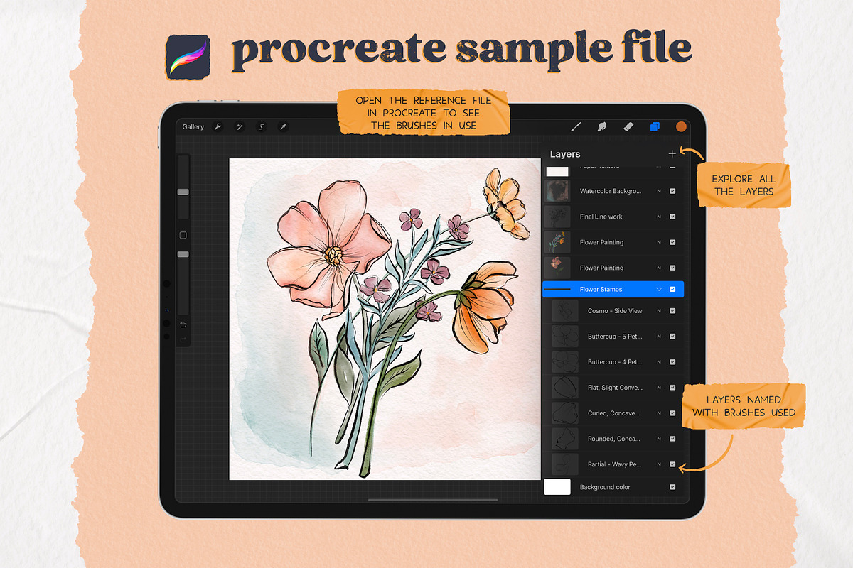Click the Final Line work layer thumbnail
This screenshot has width=853, height=568.
[557, 217]
